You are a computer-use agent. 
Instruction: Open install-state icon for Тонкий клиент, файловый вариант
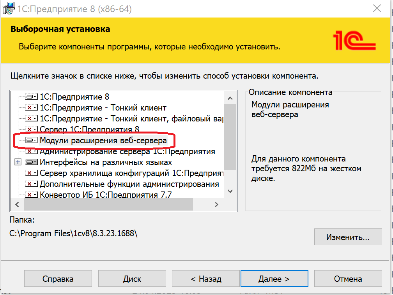32,118
